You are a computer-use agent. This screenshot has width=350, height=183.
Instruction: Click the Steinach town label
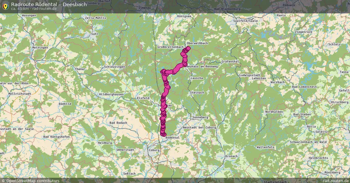[x=197, y=92]
